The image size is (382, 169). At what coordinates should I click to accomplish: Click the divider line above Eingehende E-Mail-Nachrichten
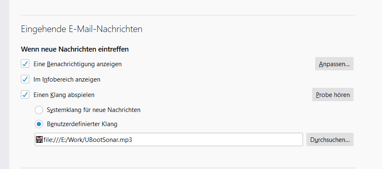point(188,15)
